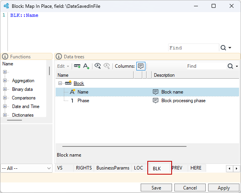This screenshot has width=241, height=193.
Task: Click the Block root link
Action: [79, 83]
